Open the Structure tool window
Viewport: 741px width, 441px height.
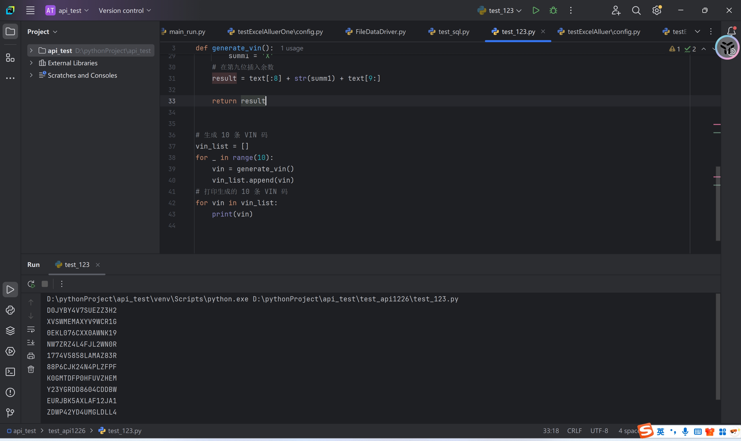(10, 58)
